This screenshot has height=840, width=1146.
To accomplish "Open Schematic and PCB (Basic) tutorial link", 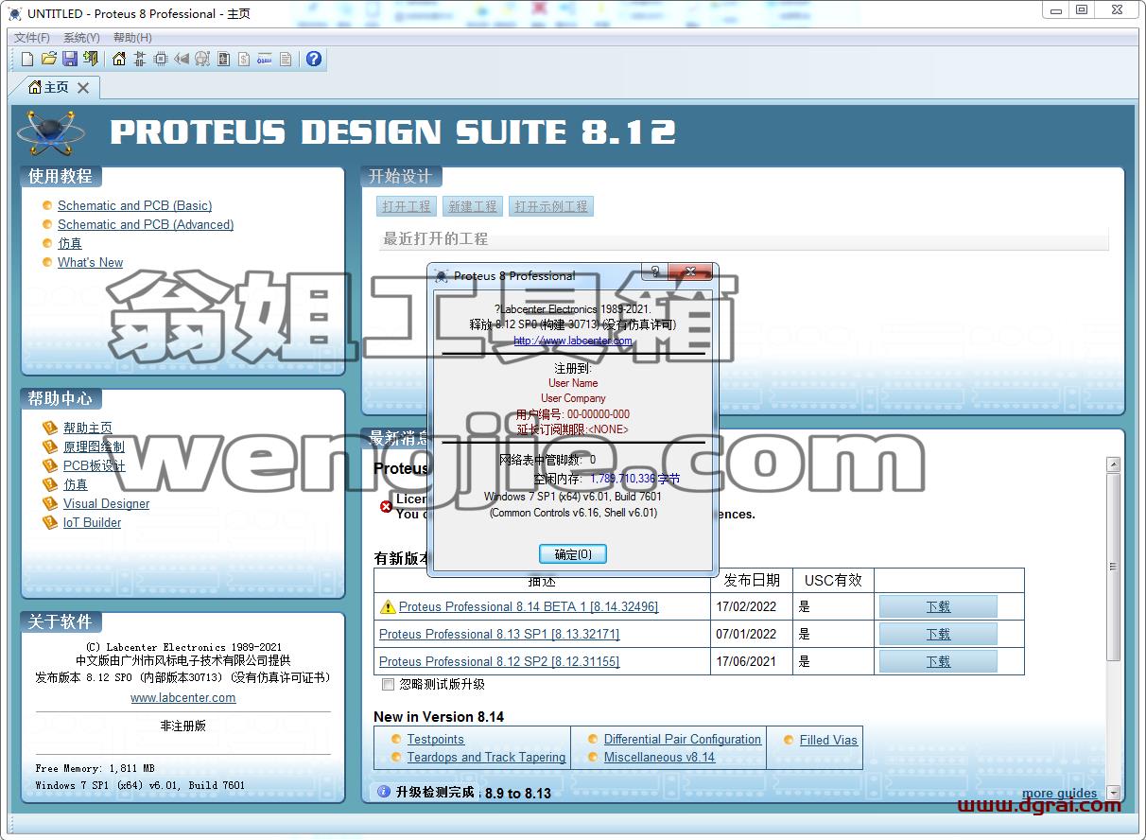I will tap(134, 205).
